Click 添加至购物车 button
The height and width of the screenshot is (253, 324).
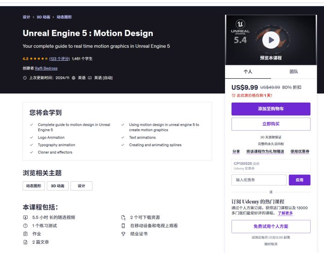click(271, 109)
